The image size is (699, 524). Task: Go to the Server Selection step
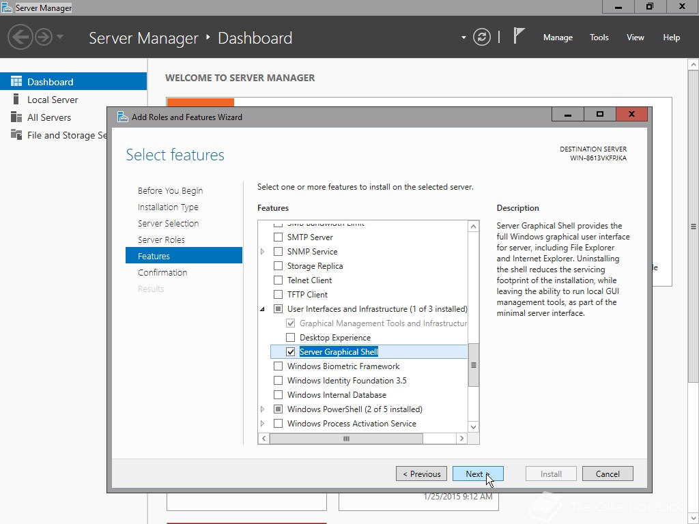pos(168,223)
